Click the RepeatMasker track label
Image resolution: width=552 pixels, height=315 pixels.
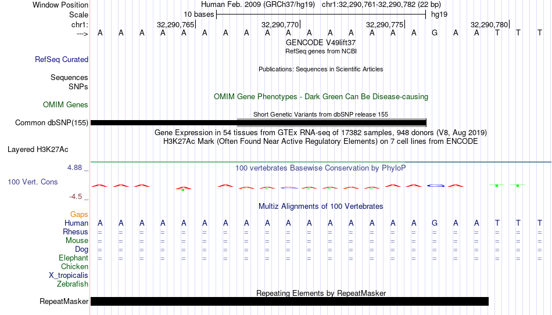click(64, 301)
